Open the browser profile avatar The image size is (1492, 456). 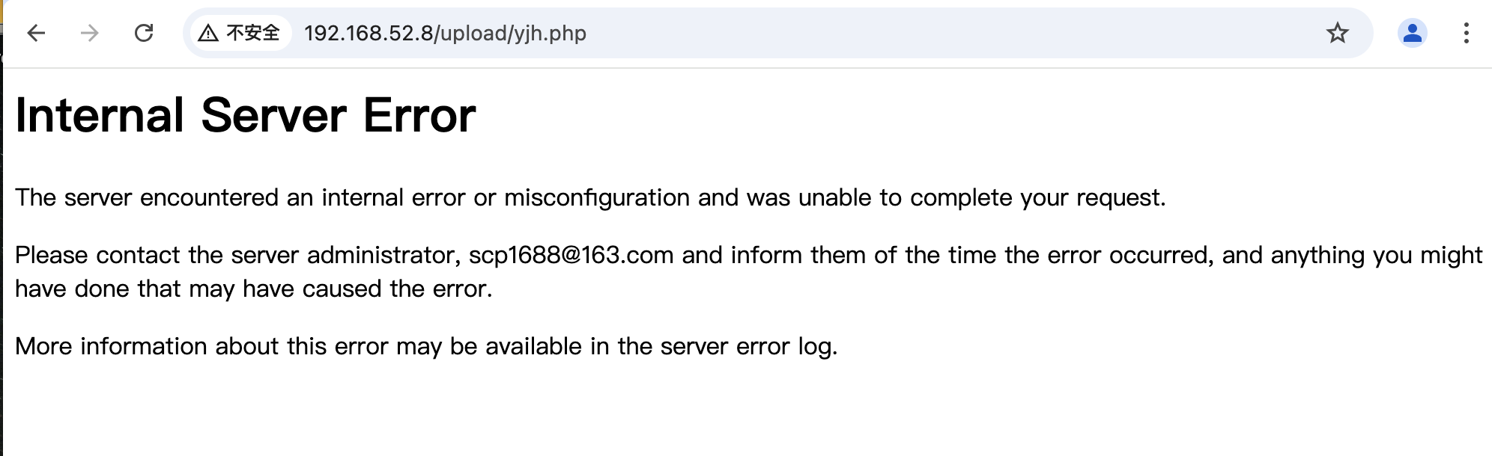click(1412, 33)
